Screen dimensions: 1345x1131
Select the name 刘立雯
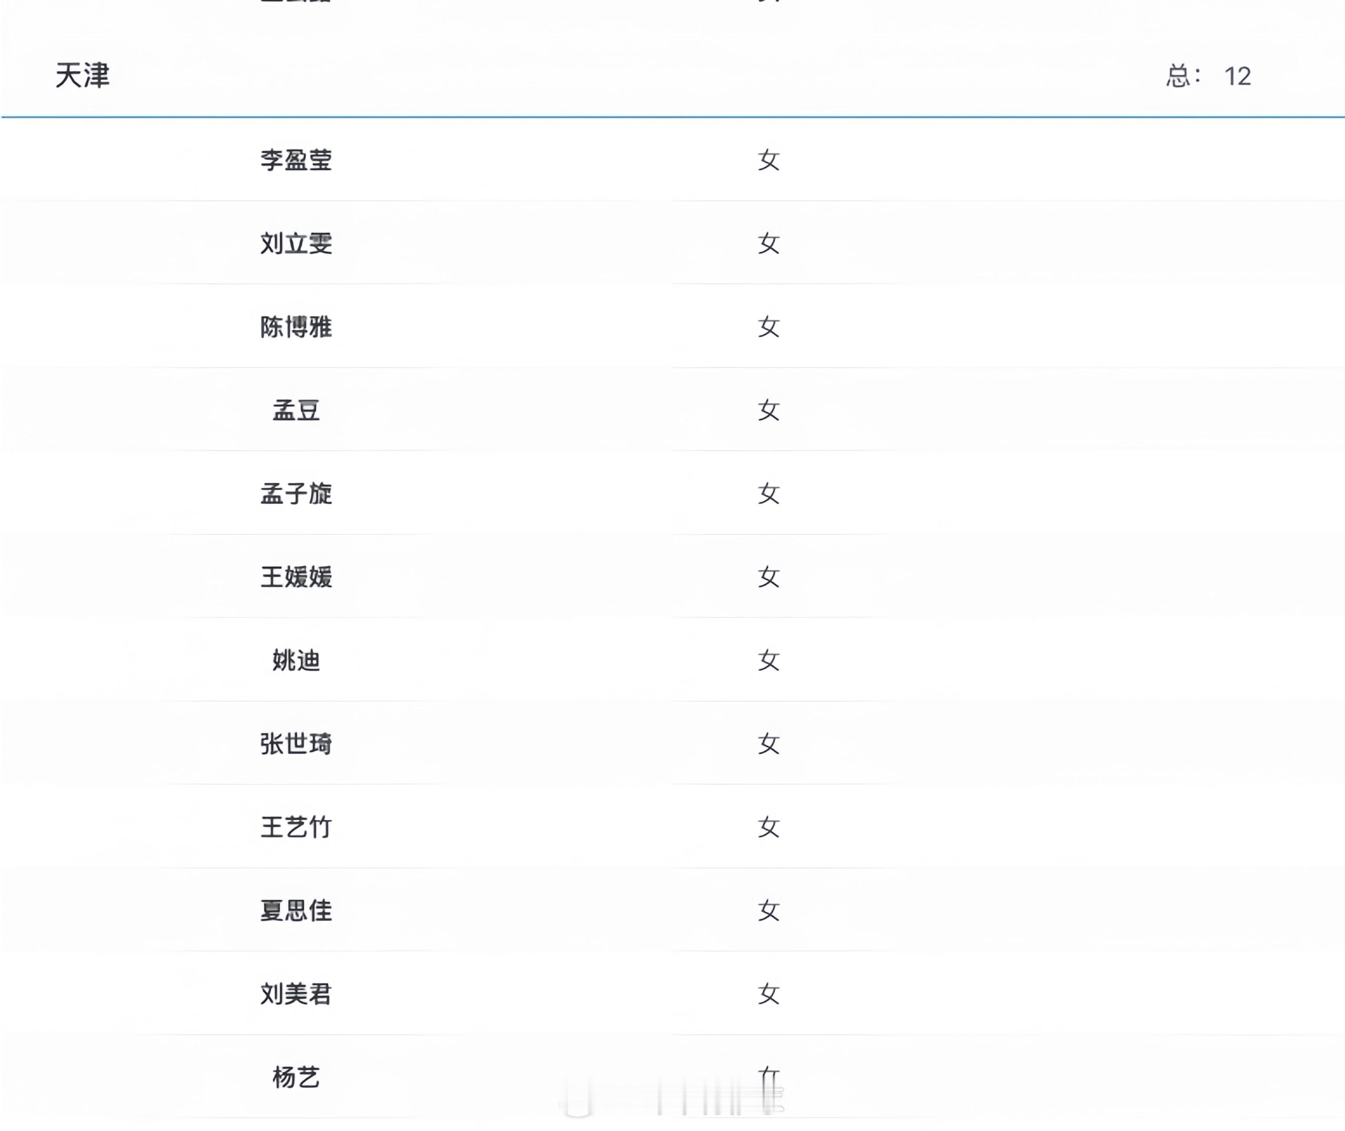[x=296, y=244]
